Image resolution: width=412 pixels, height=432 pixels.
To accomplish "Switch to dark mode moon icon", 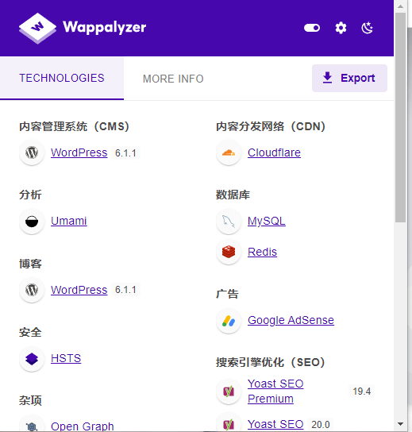I will [367, 28].
